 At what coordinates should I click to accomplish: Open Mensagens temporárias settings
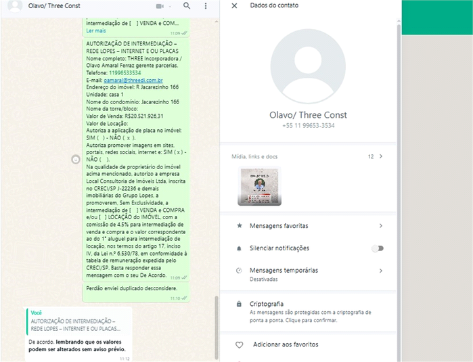point(308,274)
